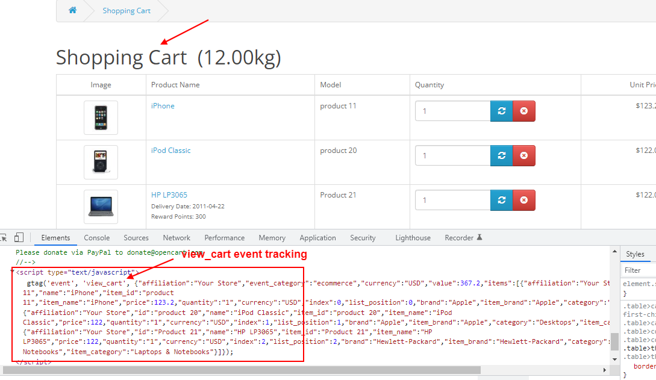656x380 pixels.
Task: Select the 'product 11' model cell
Action: tap(338, 106)
